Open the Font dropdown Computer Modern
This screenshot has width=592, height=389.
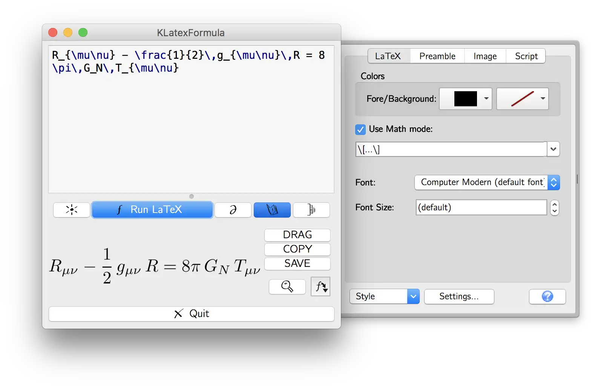click(x=487, y=182)
